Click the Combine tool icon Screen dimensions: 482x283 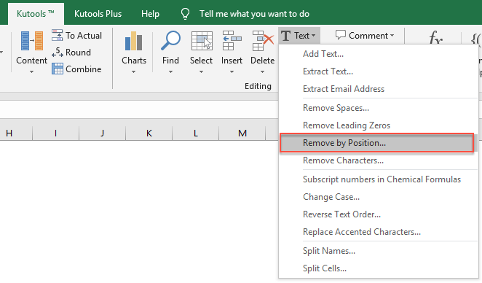pyautogui.click(x=58, y=69)
